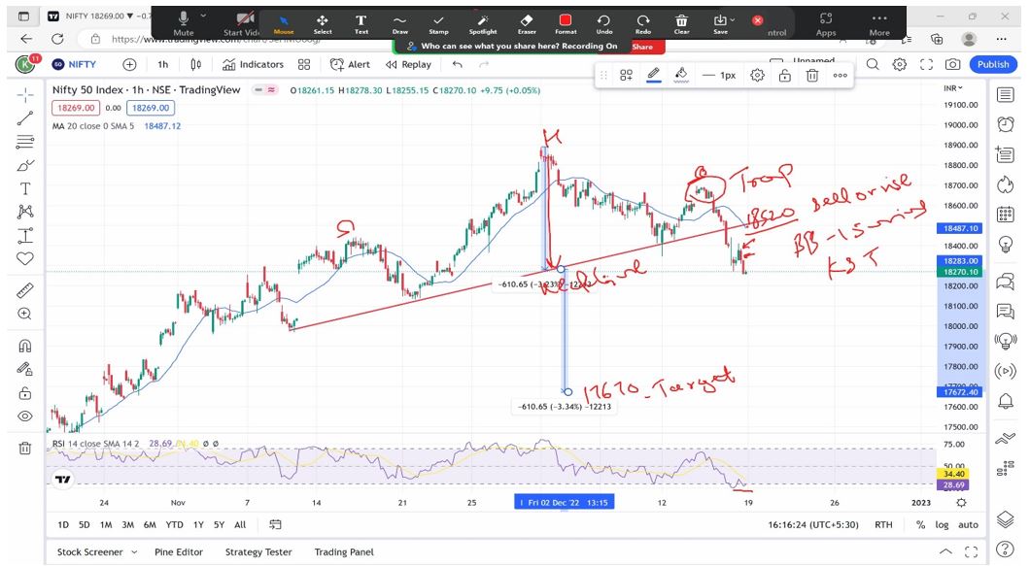This screenshot has height=566, width=1030.
Task: Select the YTD time range
Action: coord(174,524)
